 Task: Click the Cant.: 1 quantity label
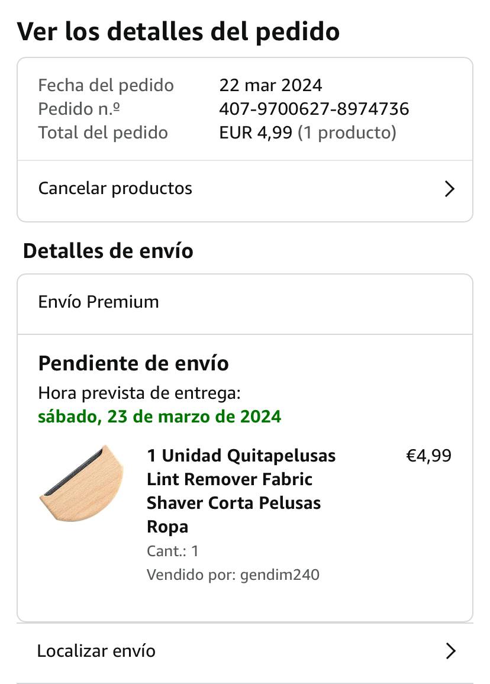(173, 551)
